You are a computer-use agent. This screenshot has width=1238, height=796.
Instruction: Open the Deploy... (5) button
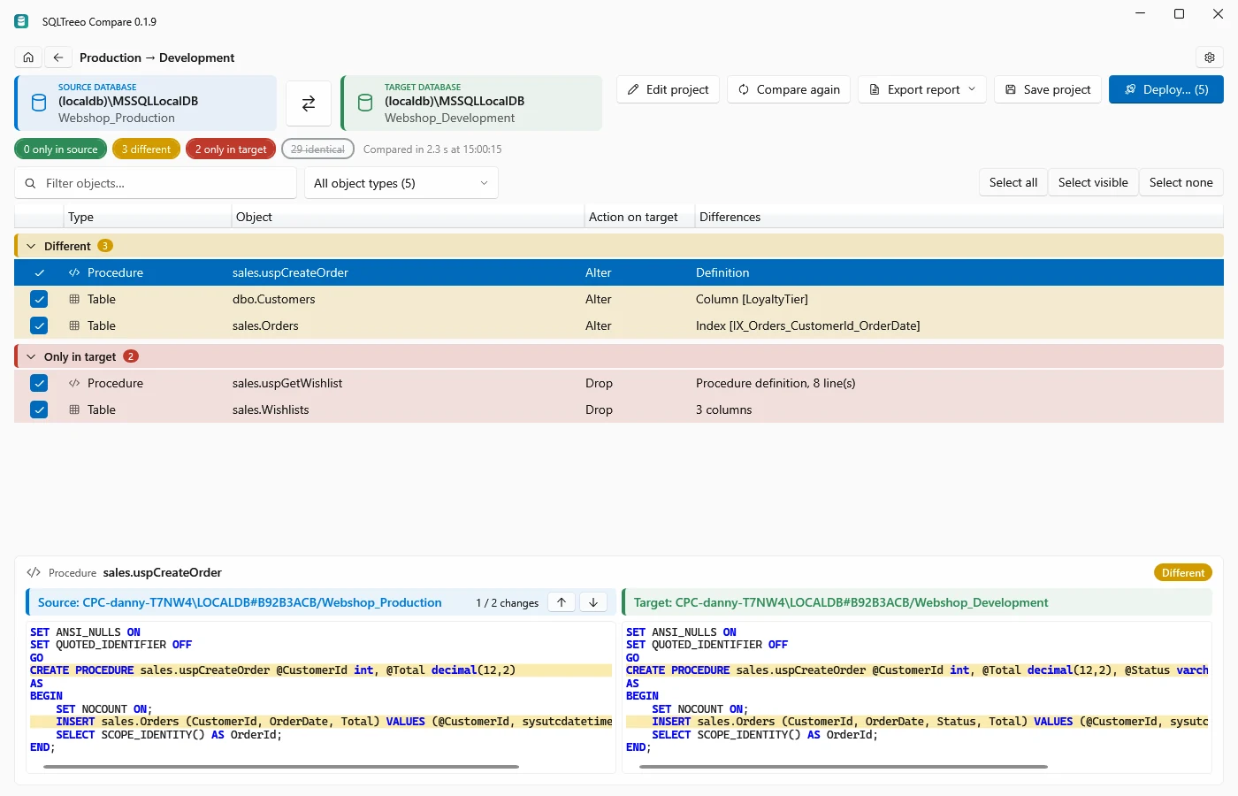pyautogui.click(x=1165, y=89)
